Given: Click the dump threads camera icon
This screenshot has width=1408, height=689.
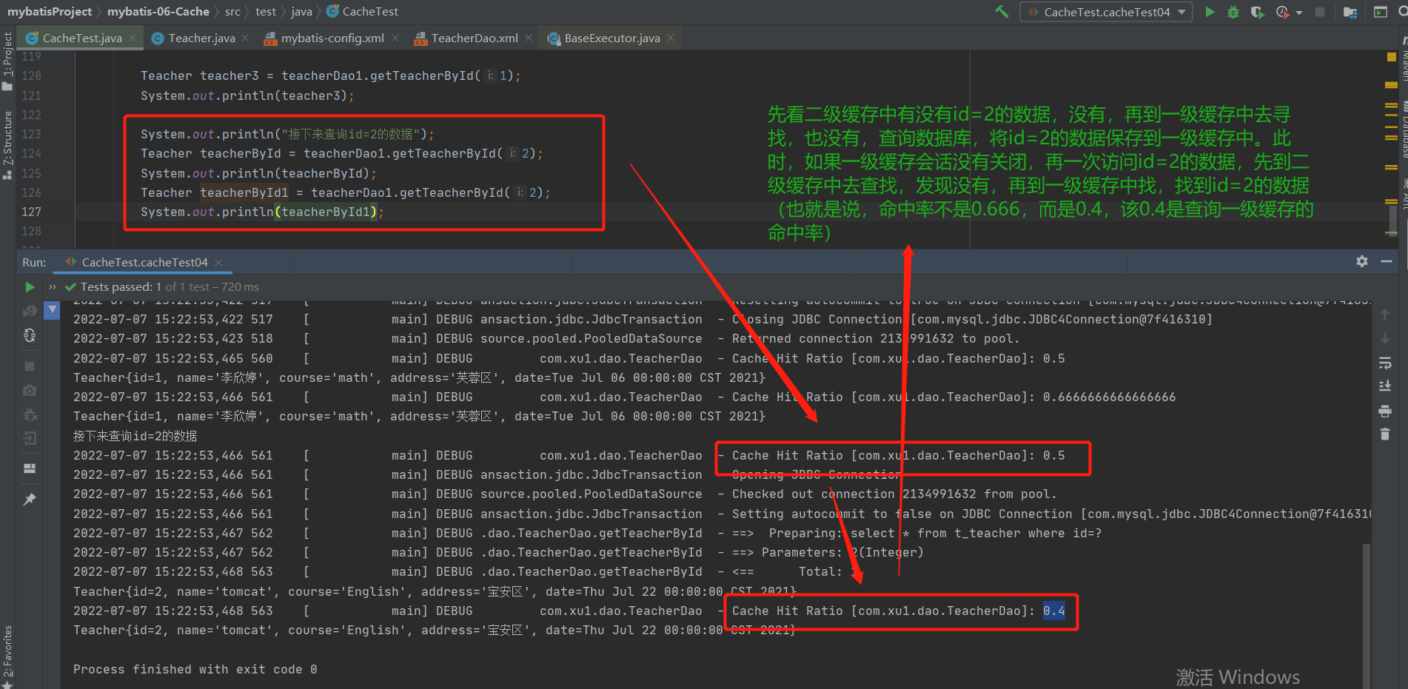Looking at the screenshot, I should [30, 390].
